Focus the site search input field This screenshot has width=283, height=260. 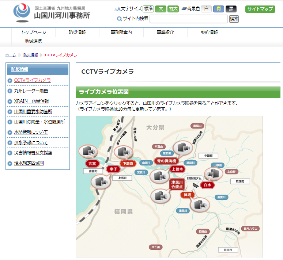pyautogui.click(x=189, y=19)
